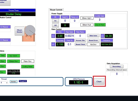
Task: Turn EB power supply Off
Action: [55, 25]
